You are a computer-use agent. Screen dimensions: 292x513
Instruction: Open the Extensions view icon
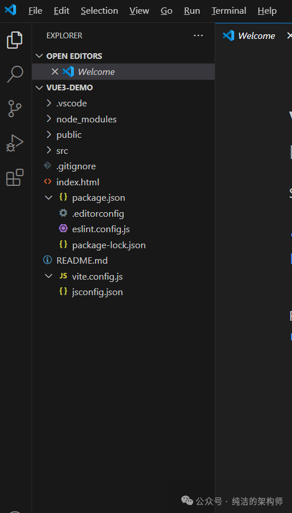click(x=15, y=177)
